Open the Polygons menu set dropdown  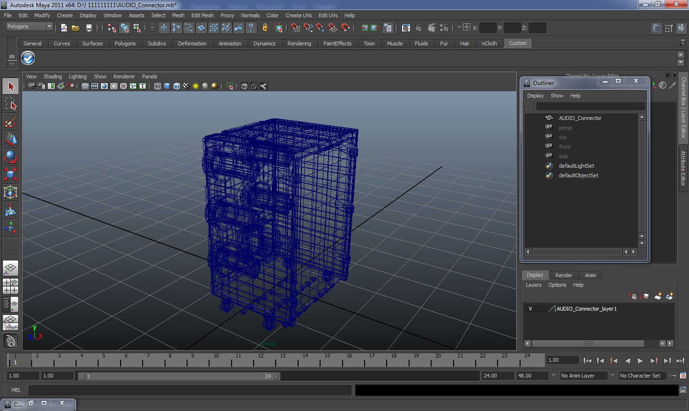click(x=29, y=27)
